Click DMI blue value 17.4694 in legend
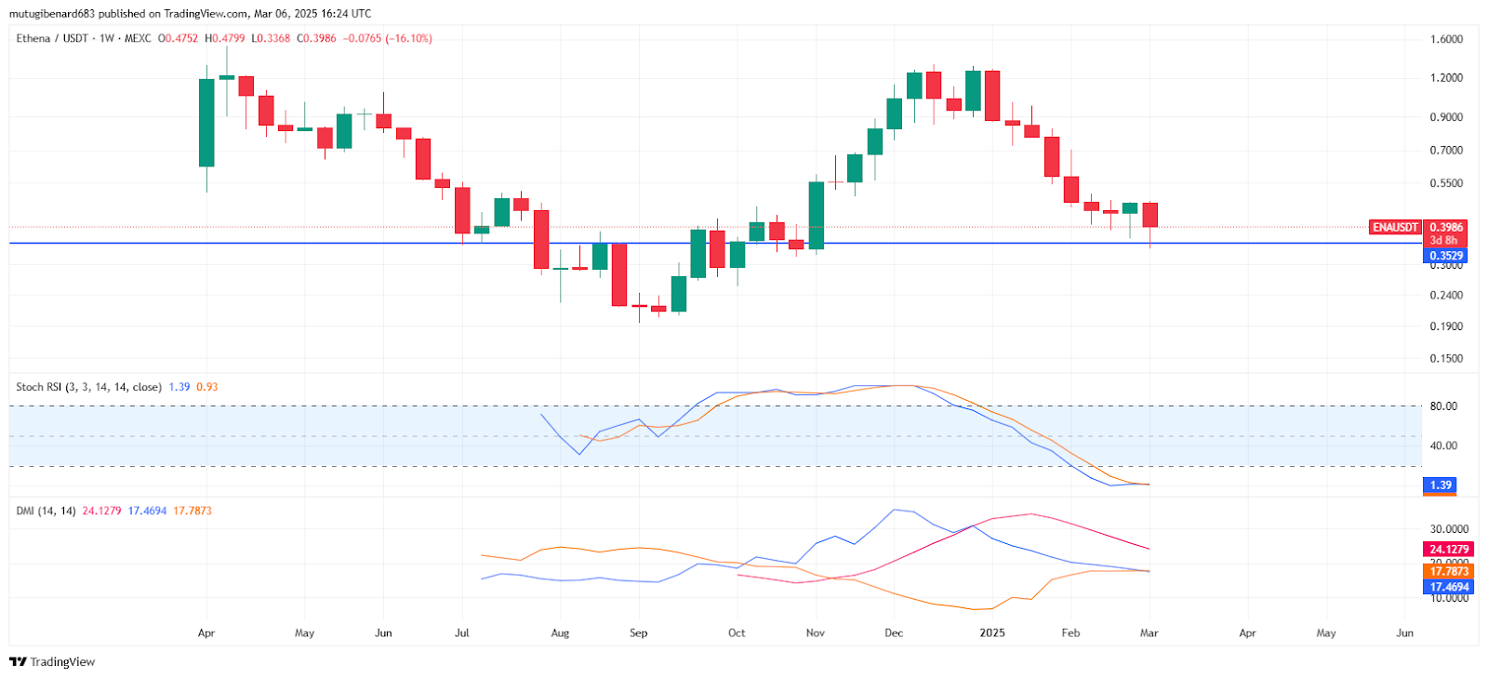1488x678 pixels. [x=147, y=511]
